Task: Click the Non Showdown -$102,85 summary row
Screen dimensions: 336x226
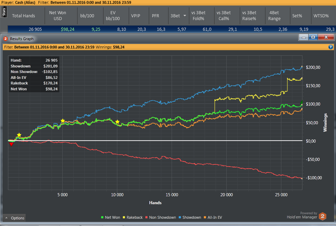Action: [x=34, y=72]
